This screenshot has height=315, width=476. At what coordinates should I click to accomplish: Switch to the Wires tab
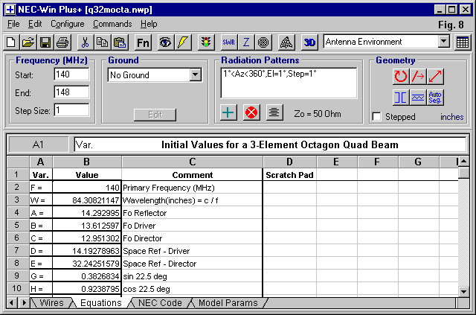pos(51,303)
